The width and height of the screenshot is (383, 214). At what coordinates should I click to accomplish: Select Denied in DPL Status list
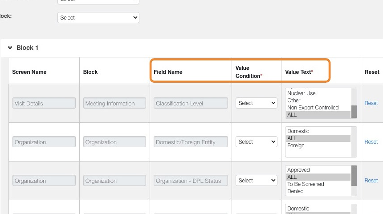[x=295, y=191]
